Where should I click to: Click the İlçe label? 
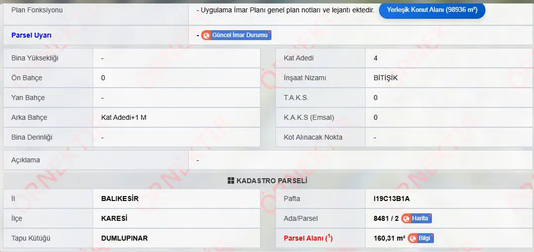[17, 218]
